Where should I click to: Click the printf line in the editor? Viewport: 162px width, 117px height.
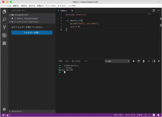85,24
